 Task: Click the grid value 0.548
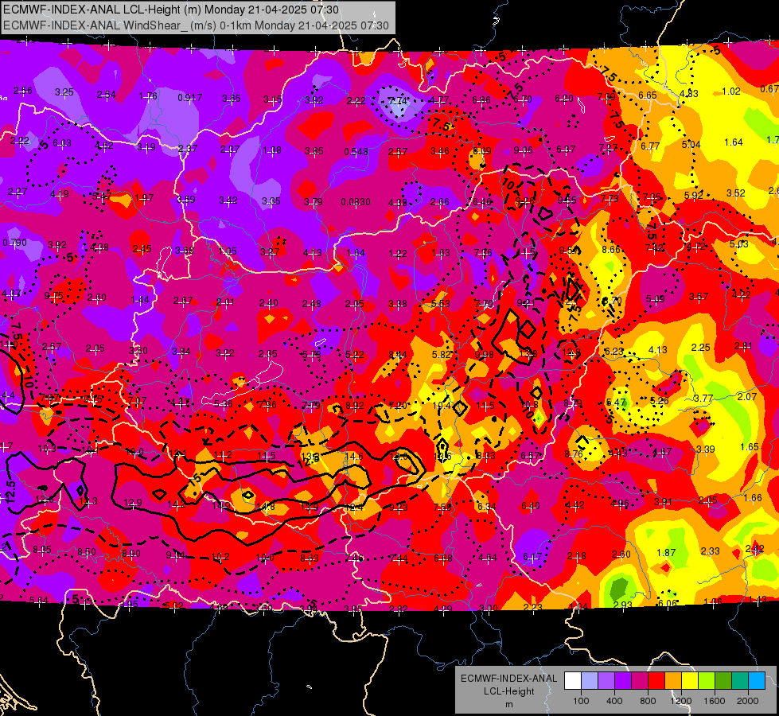[356, 152]
